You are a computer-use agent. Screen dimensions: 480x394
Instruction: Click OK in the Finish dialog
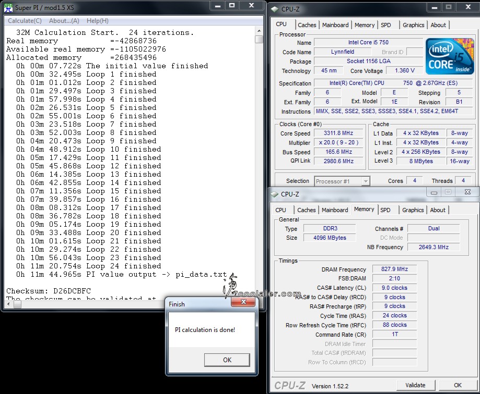(227, 360)
